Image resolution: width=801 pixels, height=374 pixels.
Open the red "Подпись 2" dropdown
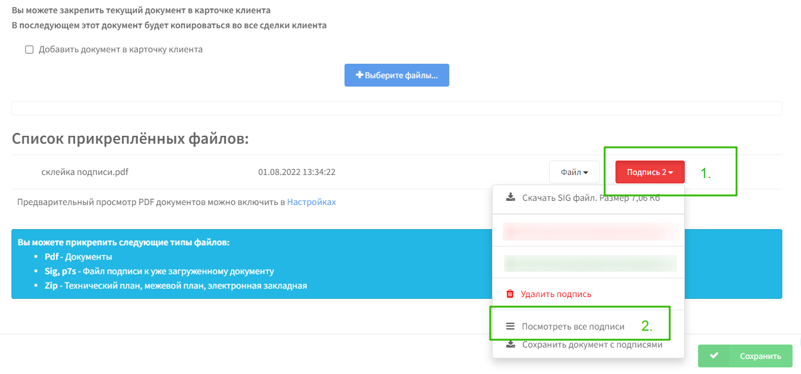[x=649, y=171]
